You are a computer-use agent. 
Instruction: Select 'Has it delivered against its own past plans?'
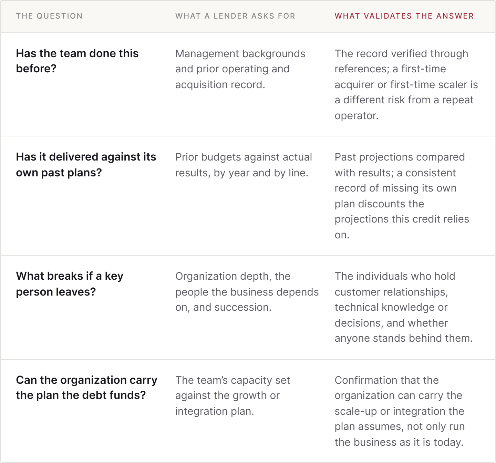coord(86,164)
